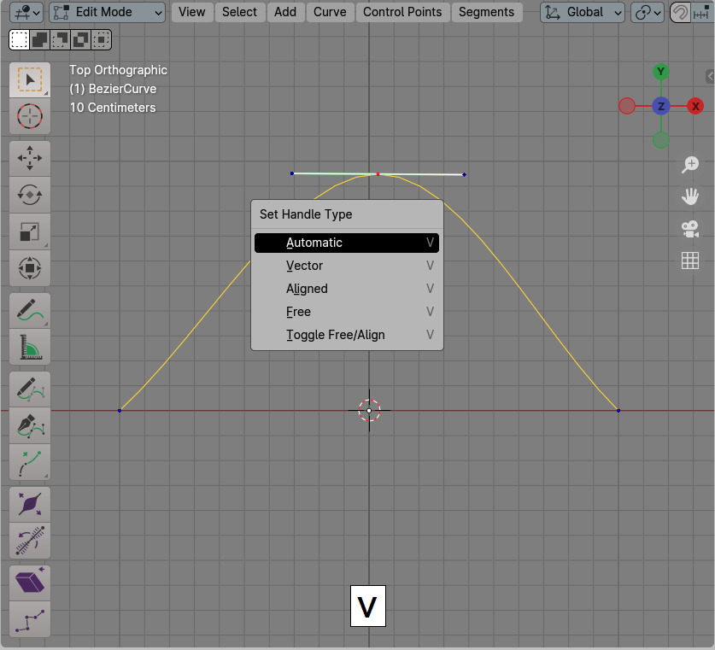Click the negative Y axis gizmo circle
This screenshot has height=650, width=715.
click(660, 140)
